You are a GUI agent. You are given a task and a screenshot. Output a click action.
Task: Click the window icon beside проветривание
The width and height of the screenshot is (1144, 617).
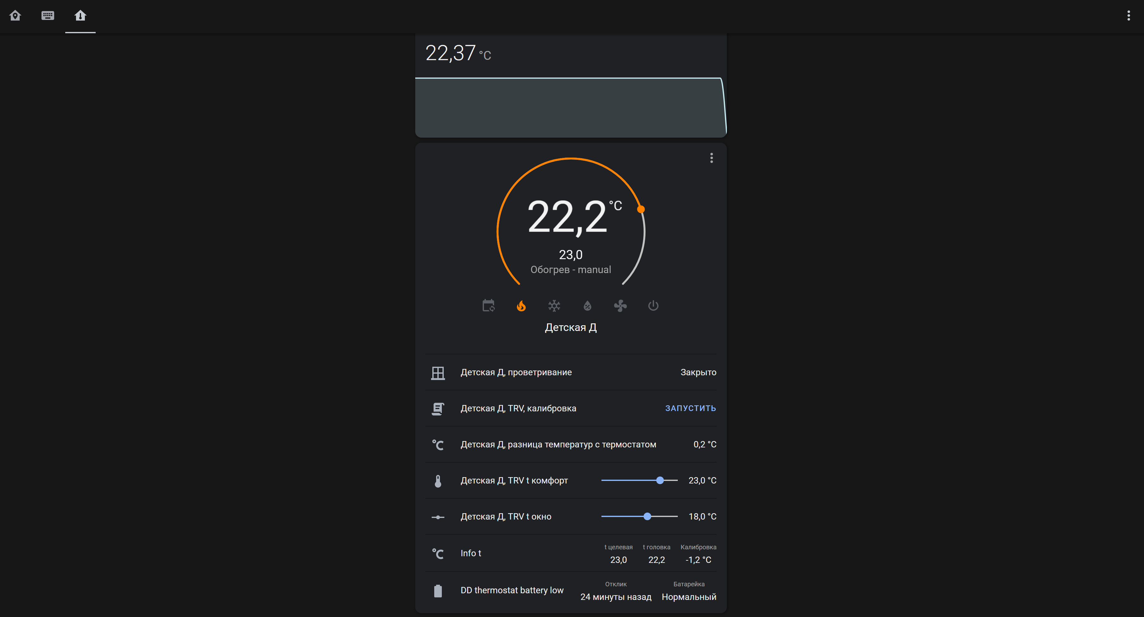(x=438, y=373)
